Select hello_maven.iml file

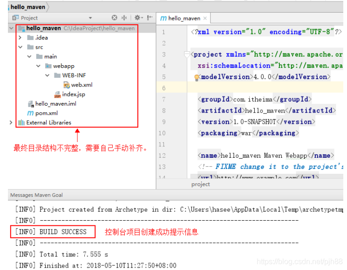point(56,104)
